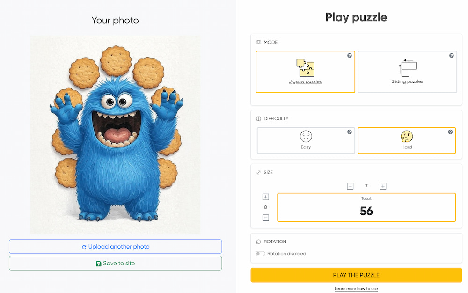Click Upload another photo button
468x293 pixels.
click(x=115, y=247)
